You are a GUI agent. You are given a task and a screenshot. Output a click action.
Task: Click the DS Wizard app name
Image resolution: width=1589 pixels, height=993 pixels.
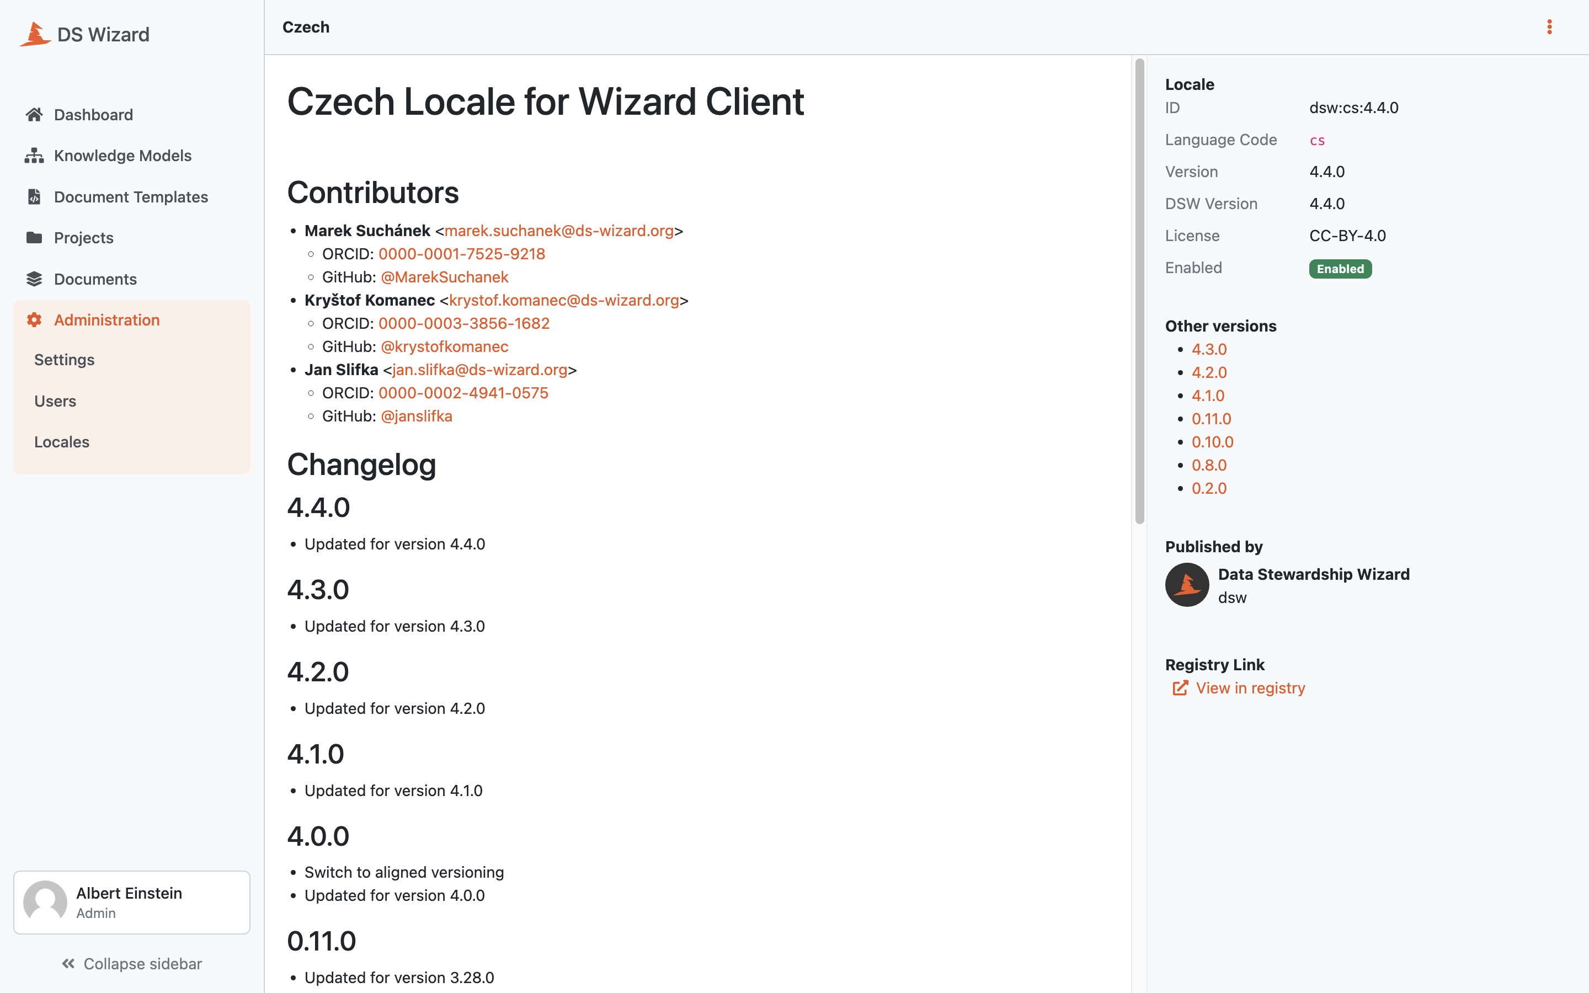click(104, 34)
